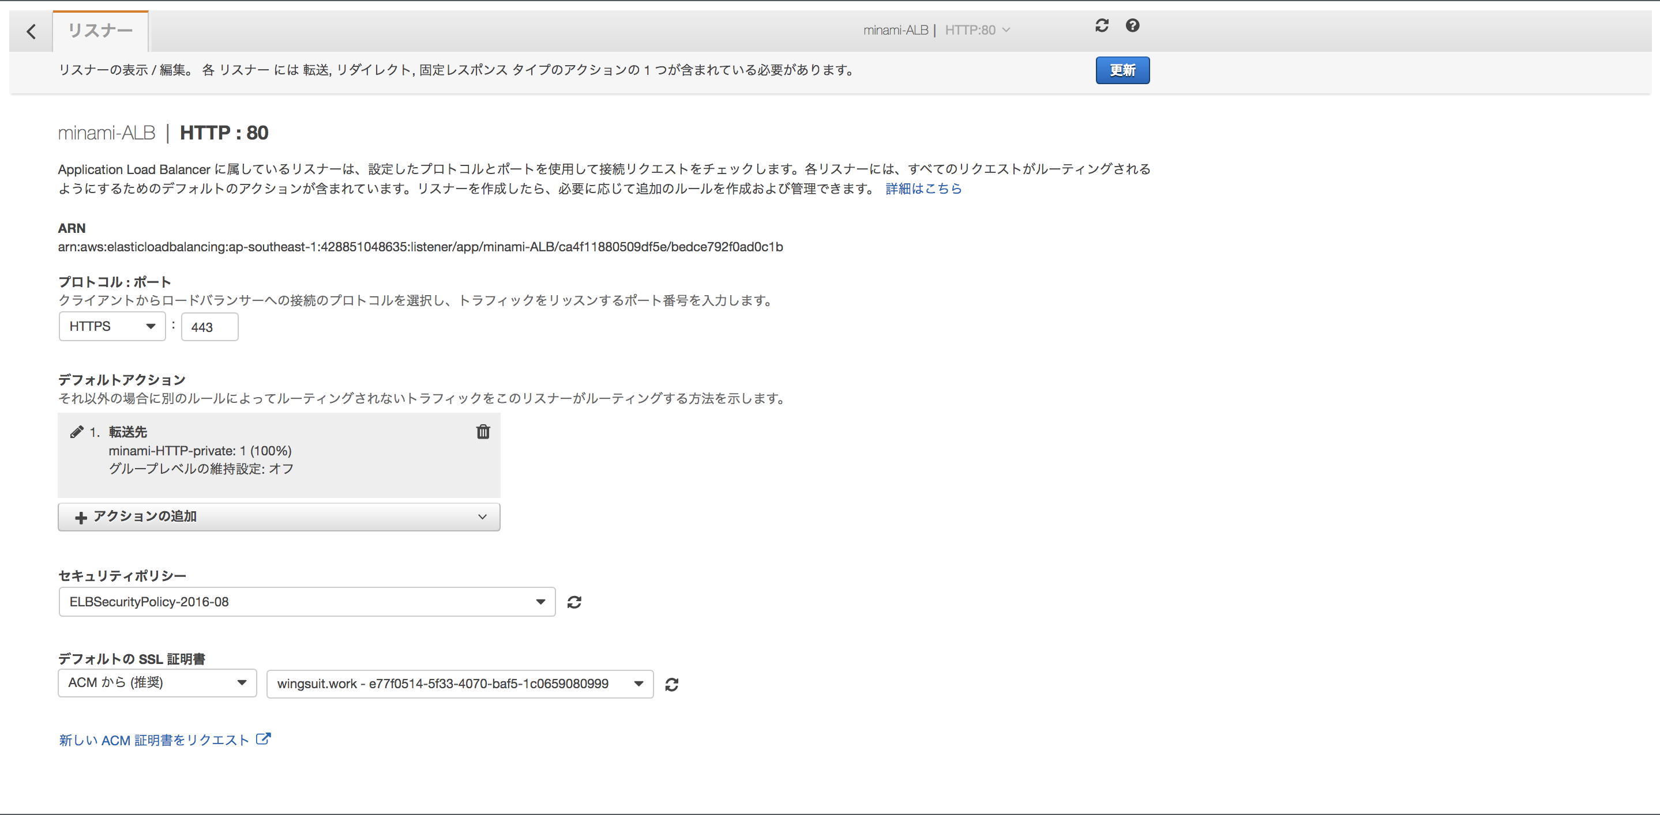1660x815 pixels.
Task: Expand the アクションの追加 action menu
Action: [482, 516]
